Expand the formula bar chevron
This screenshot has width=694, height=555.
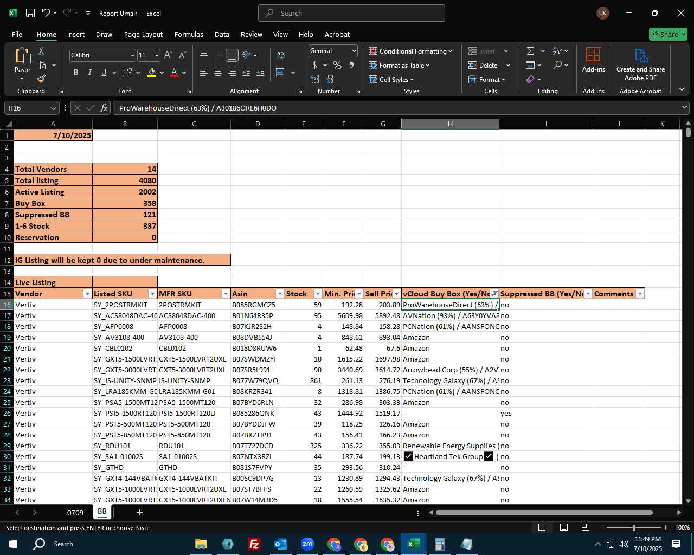pos(684,108)
